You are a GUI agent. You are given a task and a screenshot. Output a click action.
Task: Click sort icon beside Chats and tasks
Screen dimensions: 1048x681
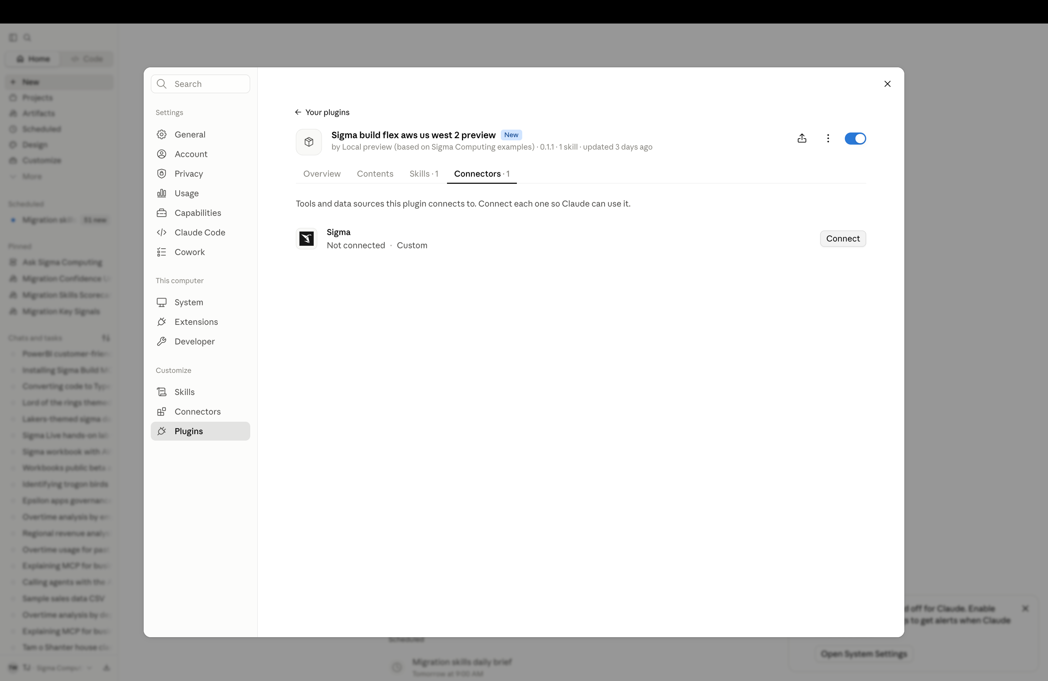click(x=106, y=338)
